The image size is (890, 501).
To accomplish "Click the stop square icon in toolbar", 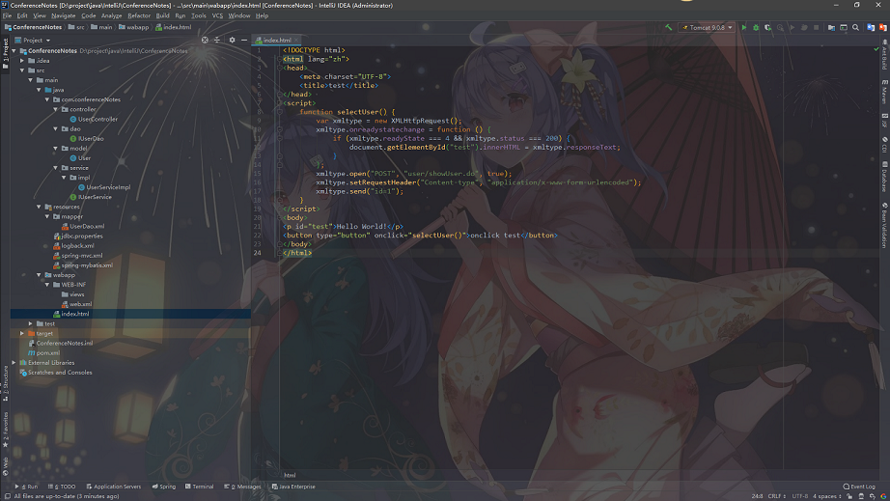I will [817, 27].
